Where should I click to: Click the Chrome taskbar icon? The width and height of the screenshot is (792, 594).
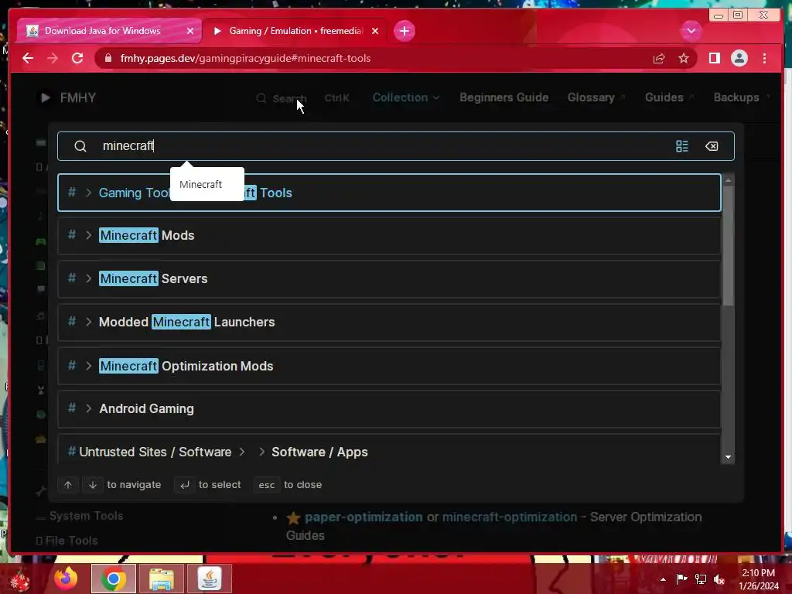click(113, 579)
